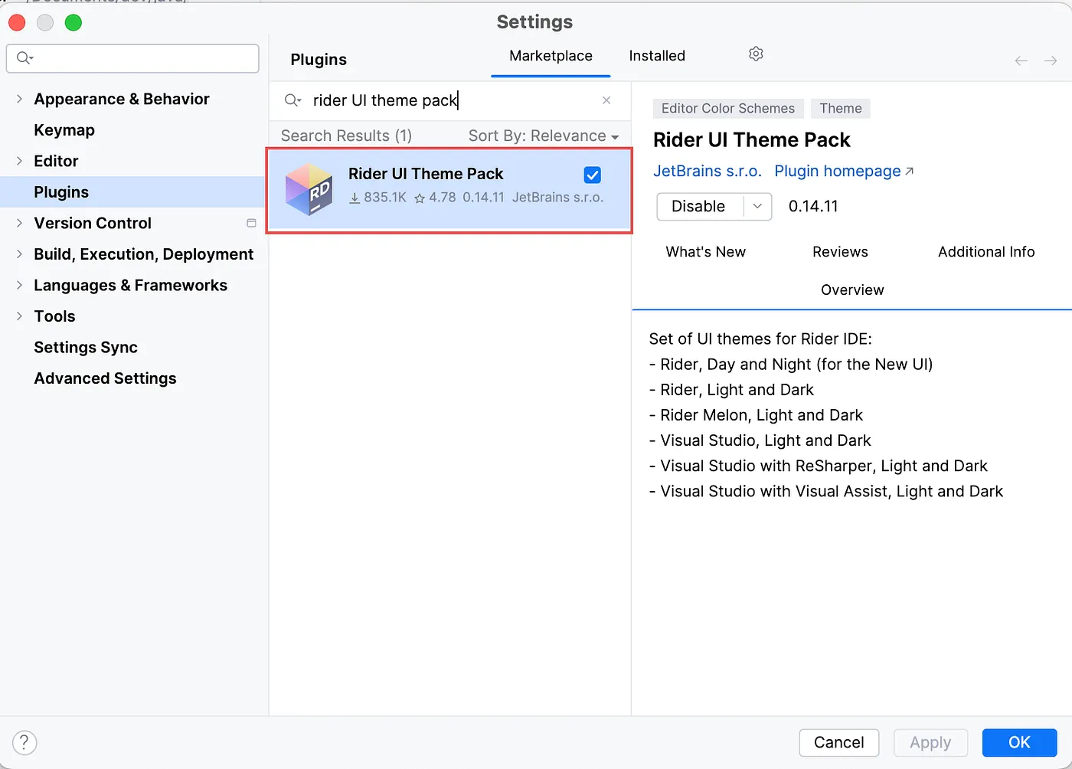Switch to the Installed tab
The image size is (1072, 769).
[655, 55]
